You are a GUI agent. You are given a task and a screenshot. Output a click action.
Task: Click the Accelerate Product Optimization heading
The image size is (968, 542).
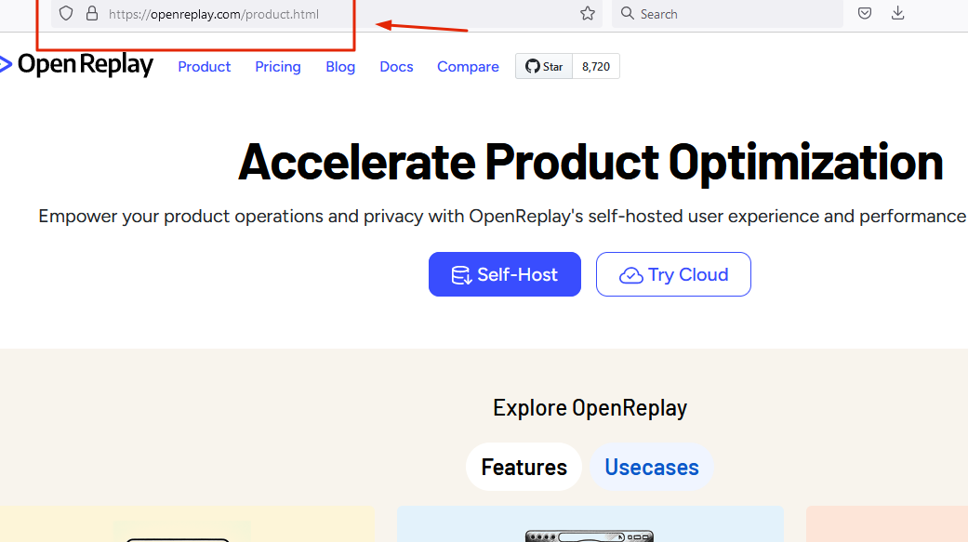coord(590,163)
